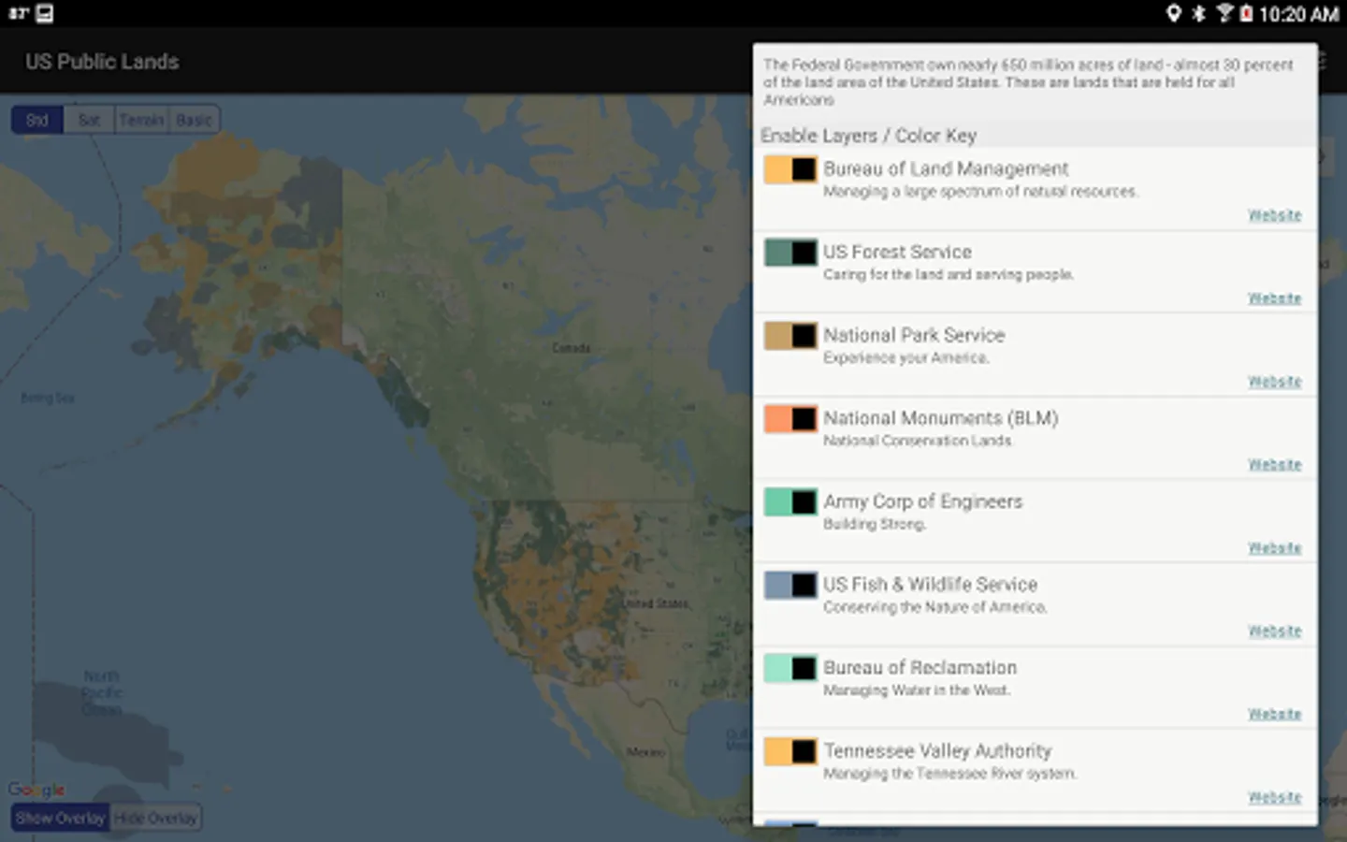Open US Fish & Wildlife Website link
This screenshot has width=1347, height=842.
coord(1274,631)
